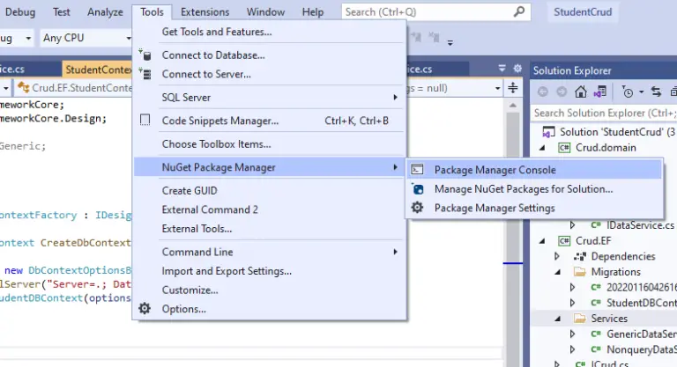Viewport: 677px width, 367px height.
Task: Click the Package Manager Settings gear icon
Action: coord(418,208)
